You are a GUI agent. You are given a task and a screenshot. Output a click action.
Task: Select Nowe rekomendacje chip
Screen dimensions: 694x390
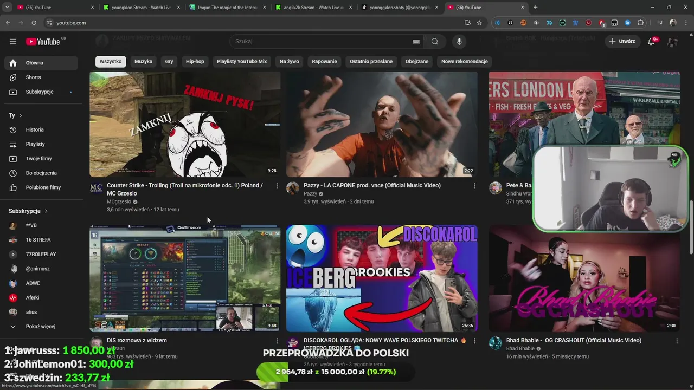pyautogui.click(x=465, y=61)
